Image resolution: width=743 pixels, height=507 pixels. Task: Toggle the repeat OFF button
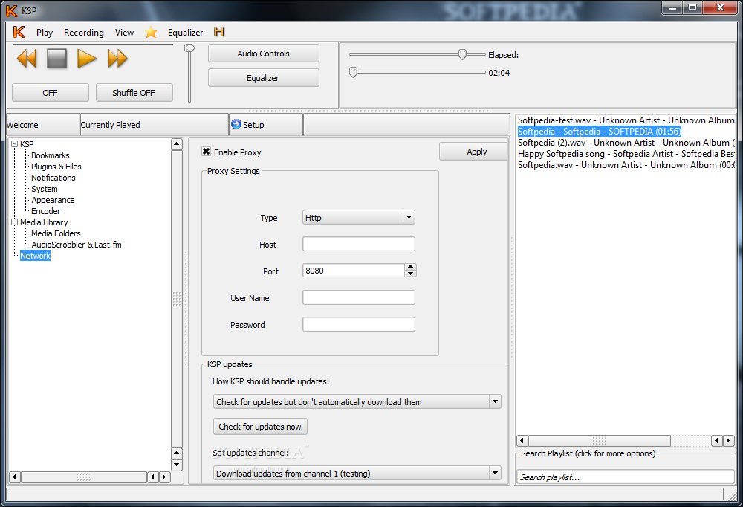coord(51,92)
